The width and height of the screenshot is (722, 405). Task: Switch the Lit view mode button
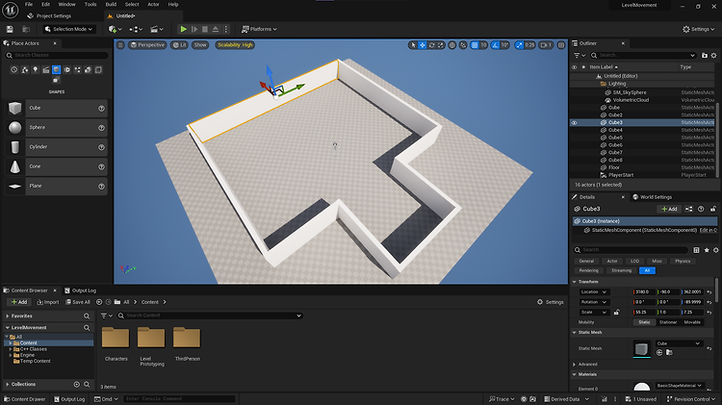tap(180, 45)
